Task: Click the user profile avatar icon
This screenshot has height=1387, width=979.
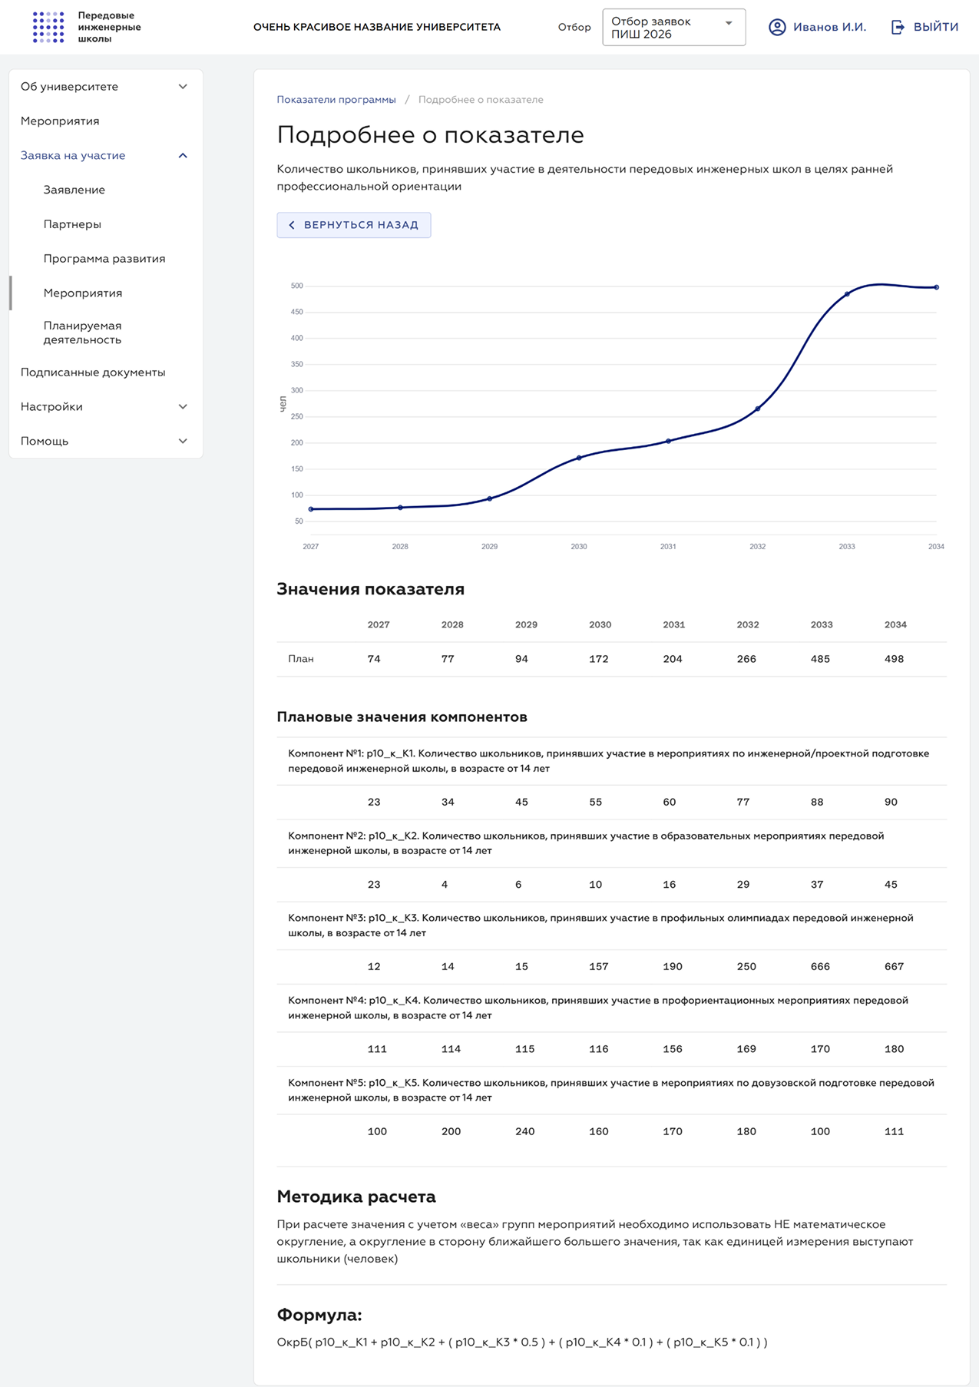Action: coord(777,27)
